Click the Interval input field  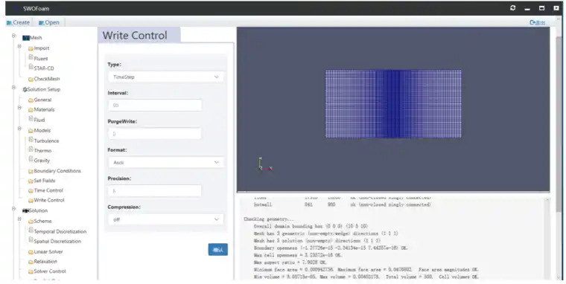[154, 106]
